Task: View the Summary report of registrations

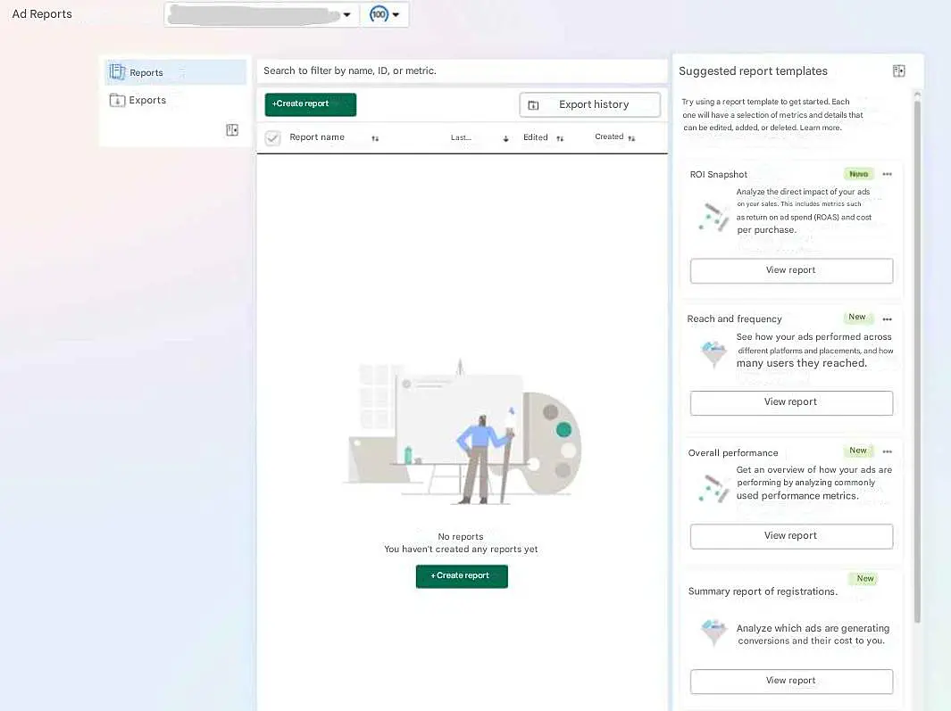Action: pos(790,681)
